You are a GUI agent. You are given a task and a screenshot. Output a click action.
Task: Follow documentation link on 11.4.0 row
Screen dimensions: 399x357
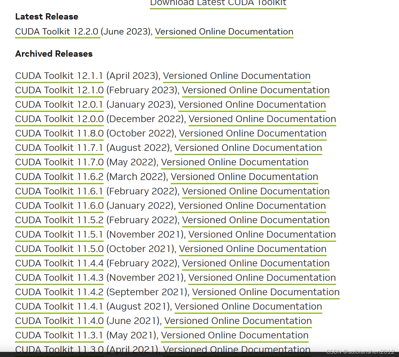(238, 321)
